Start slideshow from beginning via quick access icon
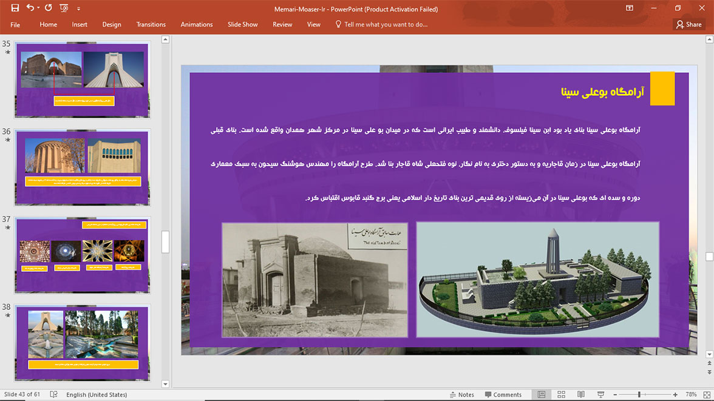 pos(64,8)
